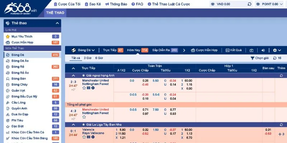Open the live TV stream icon
Screen dimensions: 287x143
click(x=252, y=50)
